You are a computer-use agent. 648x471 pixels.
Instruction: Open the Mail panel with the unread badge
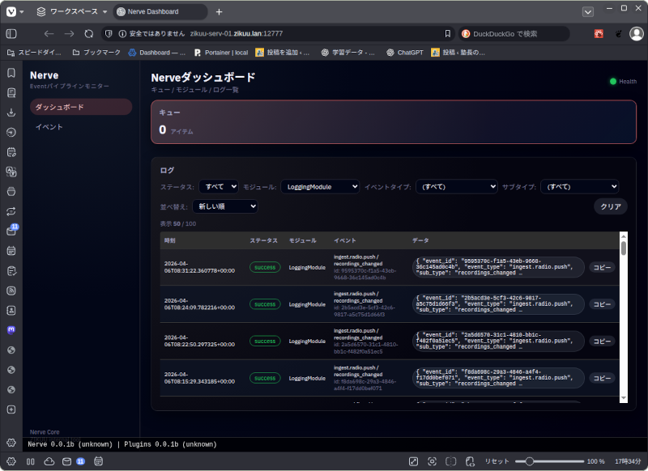[11, 231]
